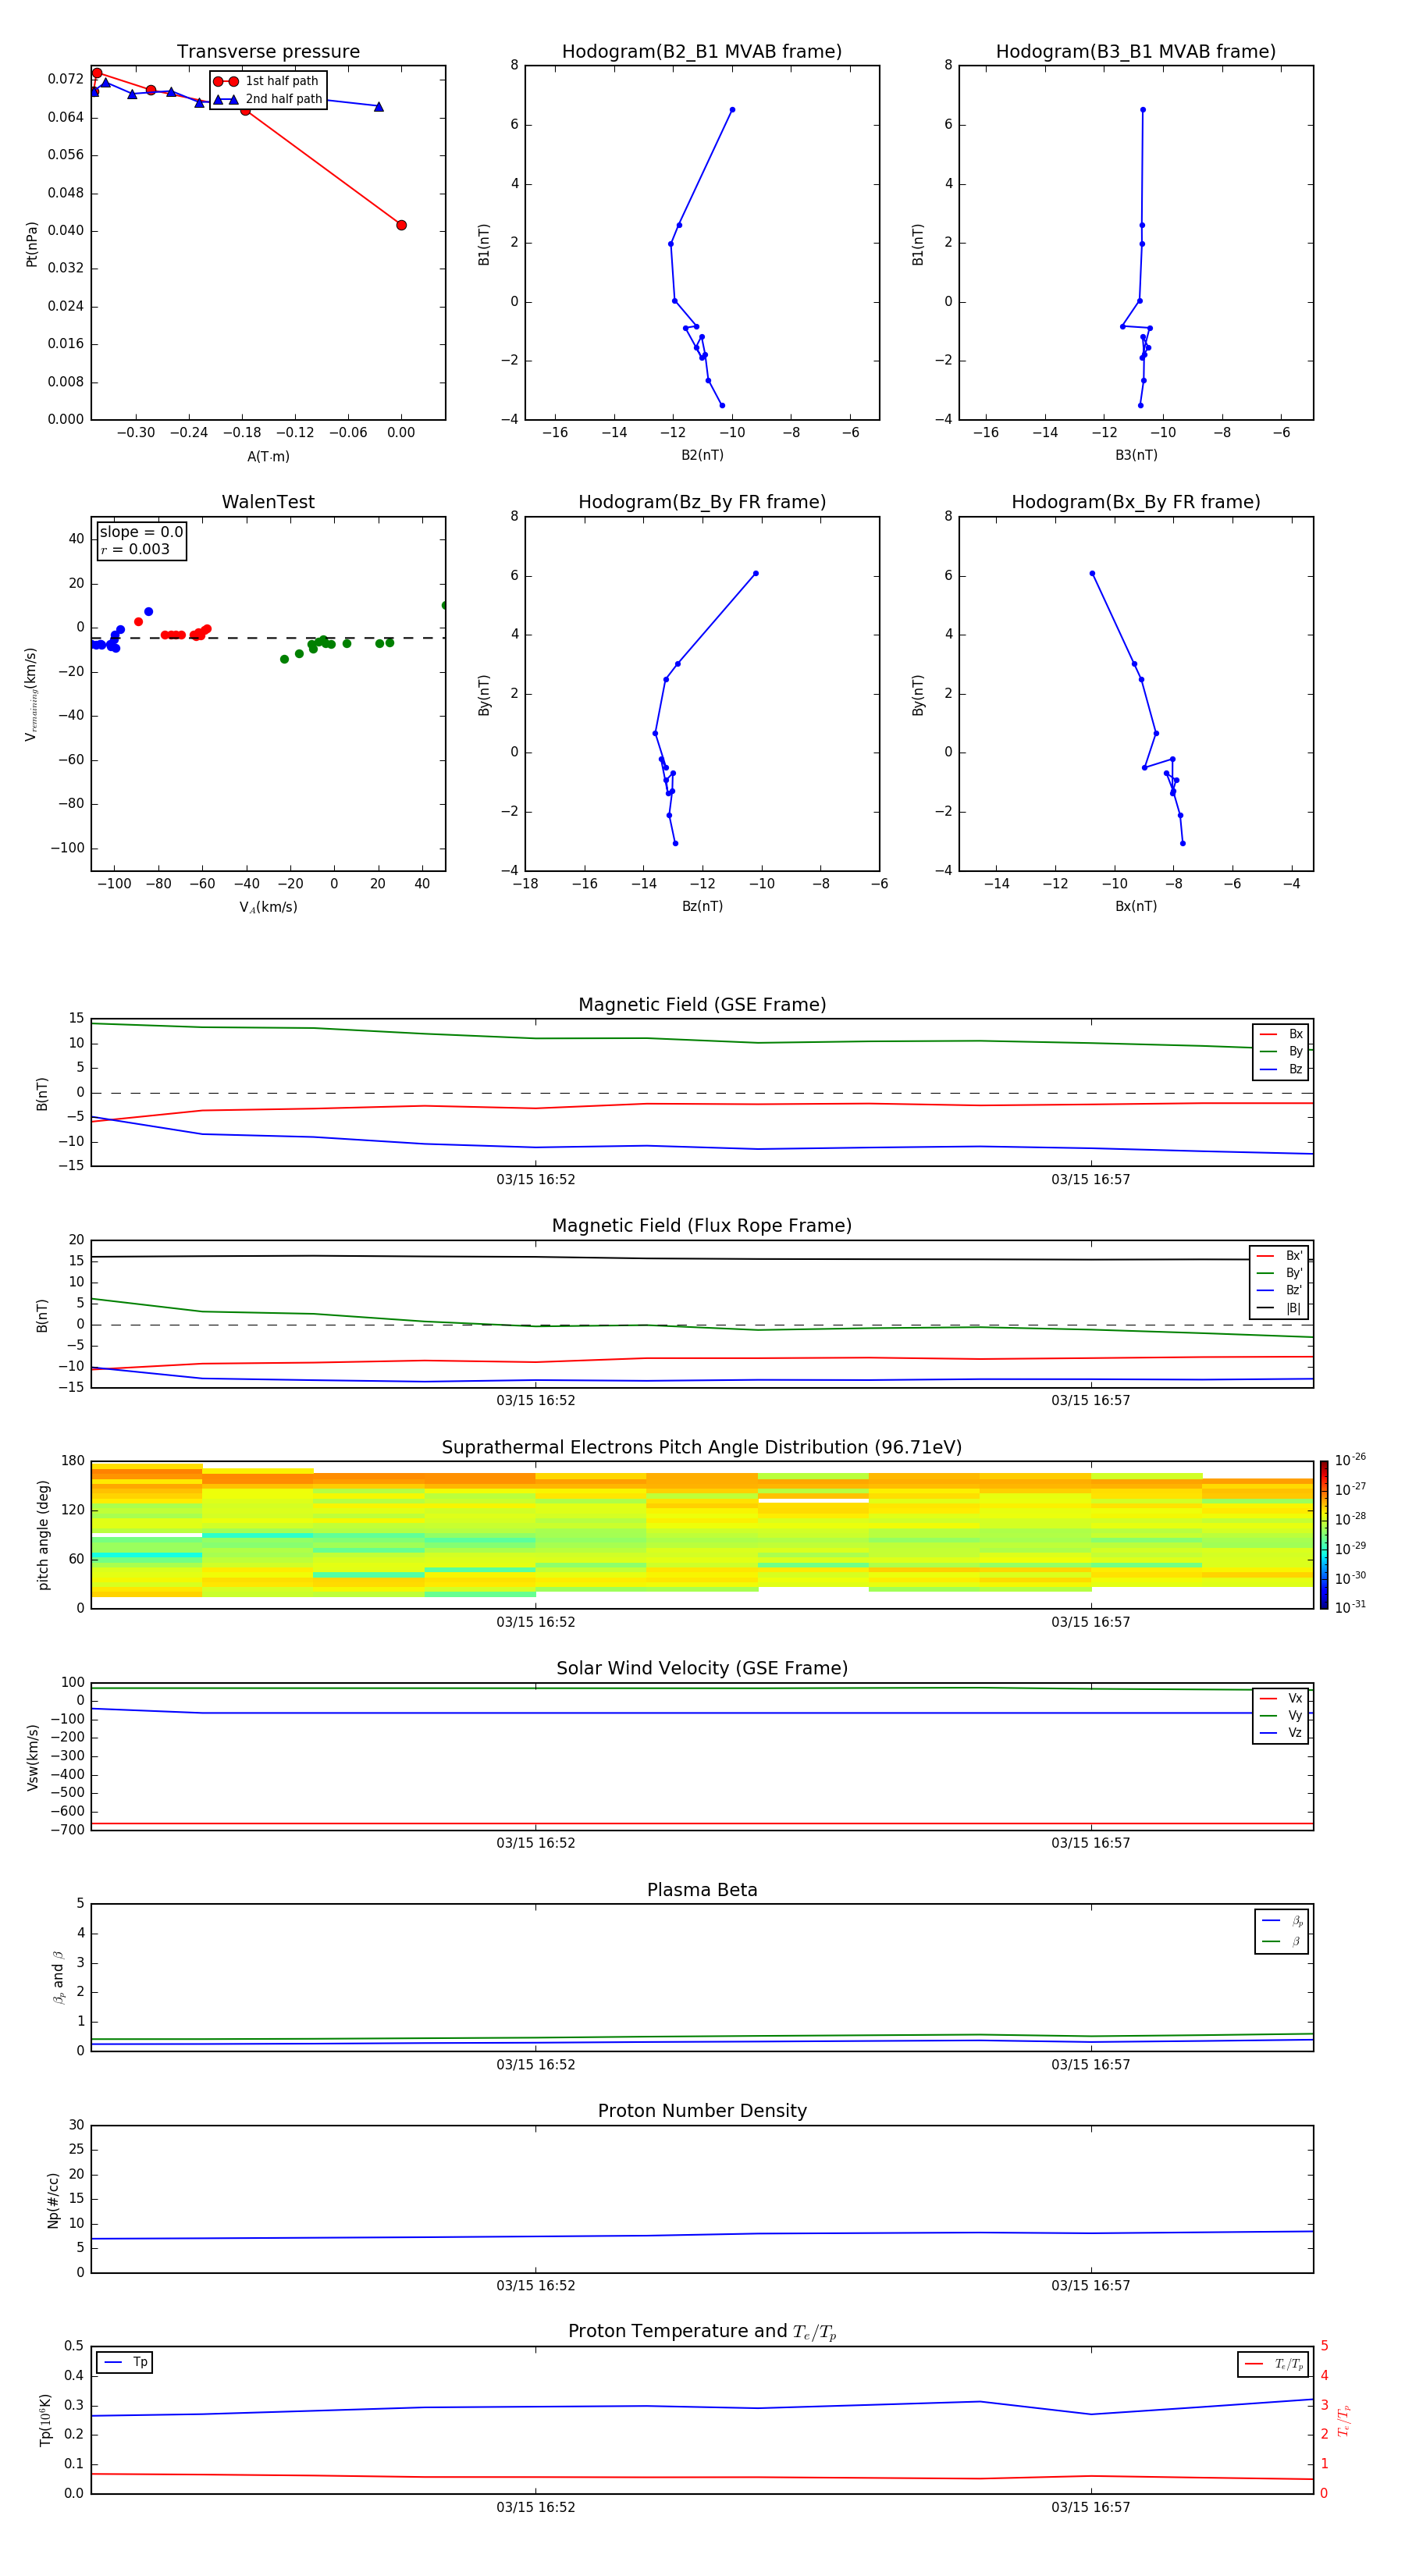Click the 'Pt(nPa)' y-axis label
This screenshot has width=1405, height=2576.
(x=32, y=244)
